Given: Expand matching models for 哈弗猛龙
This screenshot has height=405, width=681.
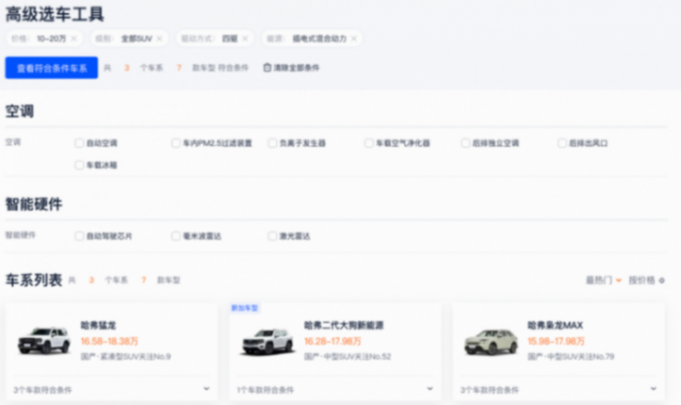Looking at the screenshot, I should tap(207, 389).
